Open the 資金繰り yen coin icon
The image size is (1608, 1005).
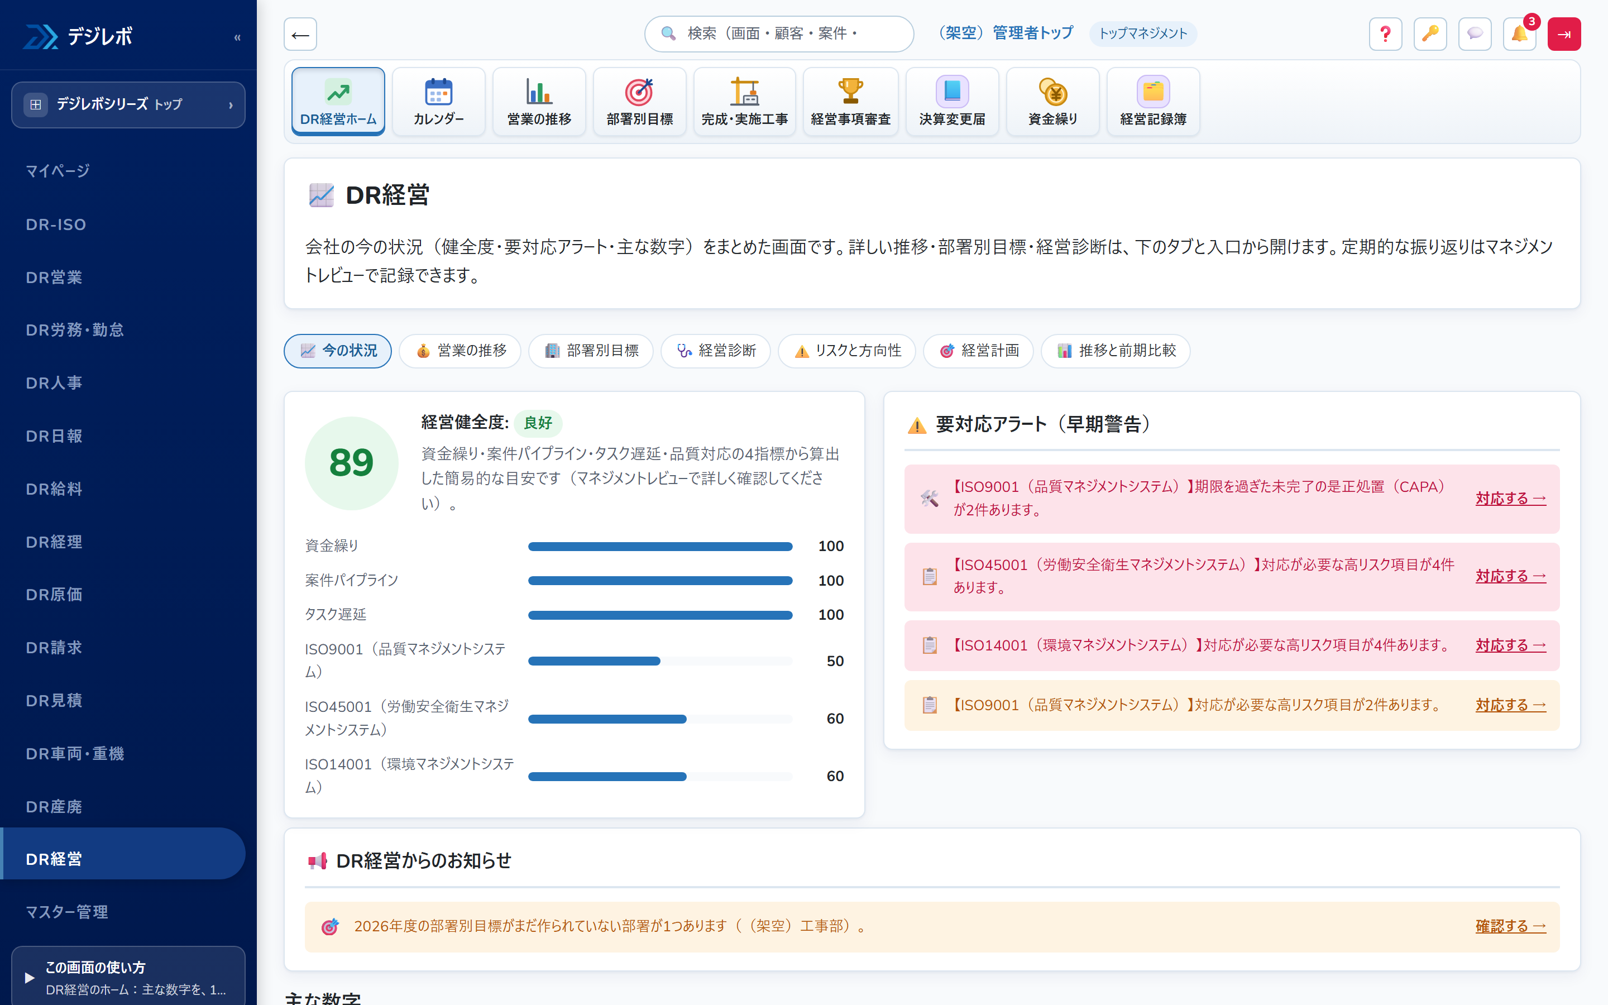click(x=1052, y=101)
